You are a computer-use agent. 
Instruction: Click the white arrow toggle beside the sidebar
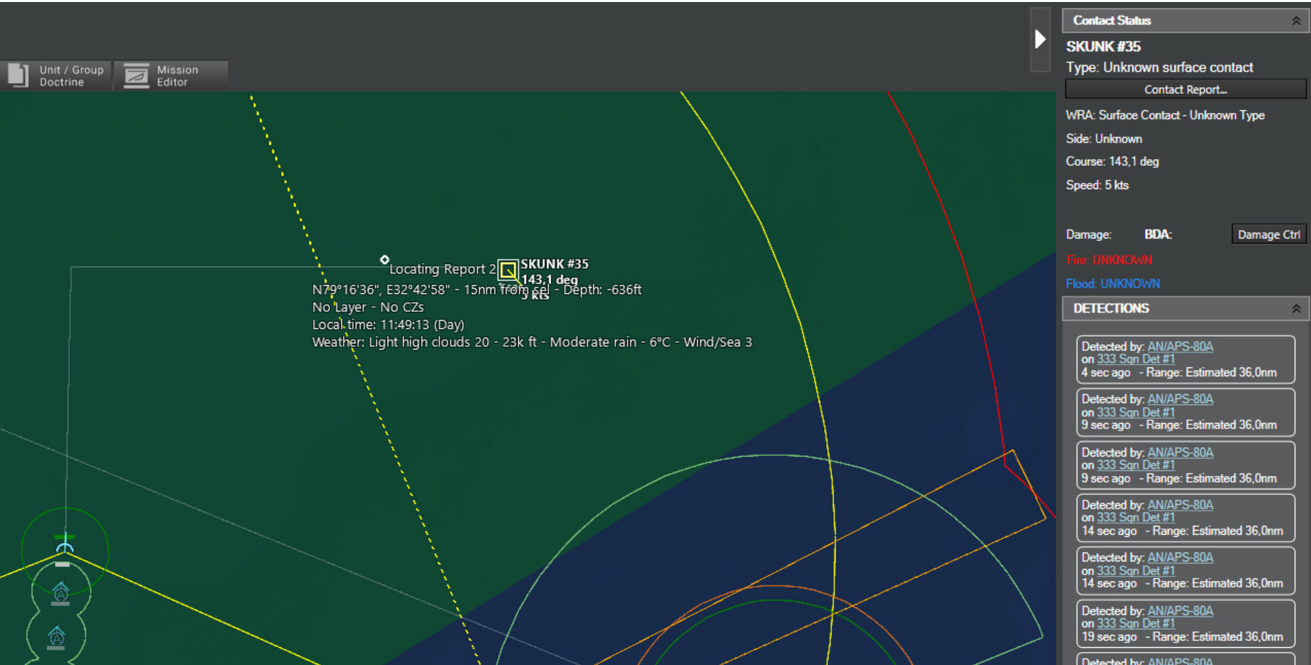click(1040, 39)
